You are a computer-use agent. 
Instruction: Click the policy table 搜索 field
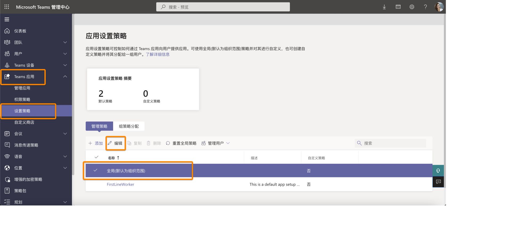coord(390,143)
